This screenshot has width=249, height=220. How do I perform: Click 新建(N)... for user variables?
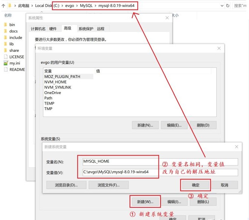click(x=145, y=125)
